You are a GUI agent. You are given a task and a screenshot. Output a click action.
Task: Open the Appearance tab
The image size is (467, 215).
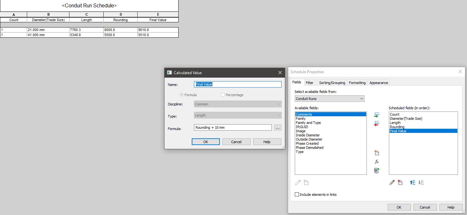[x=378, y=82]
